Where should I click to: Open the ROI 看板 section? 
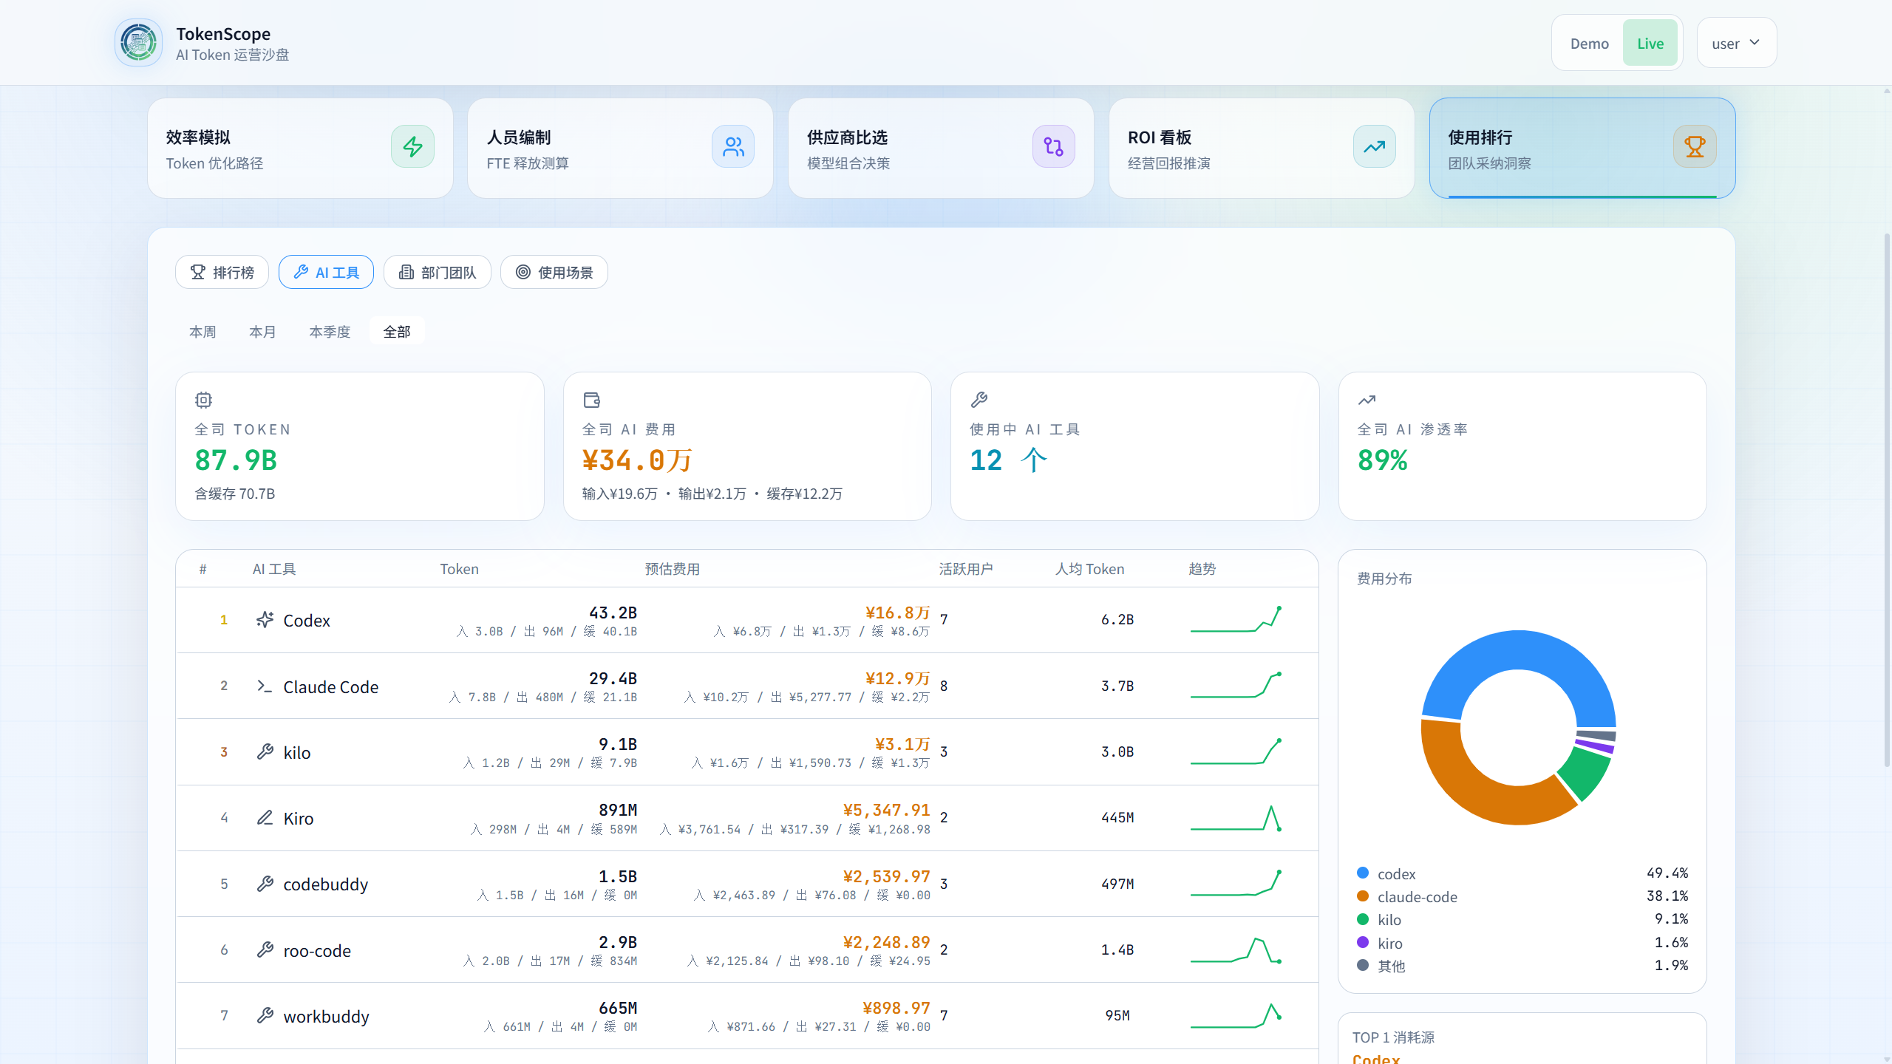point(1262,148)
